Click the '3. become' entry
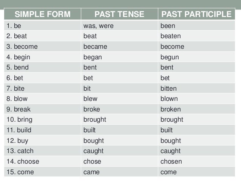 click(x=43, y=46)
